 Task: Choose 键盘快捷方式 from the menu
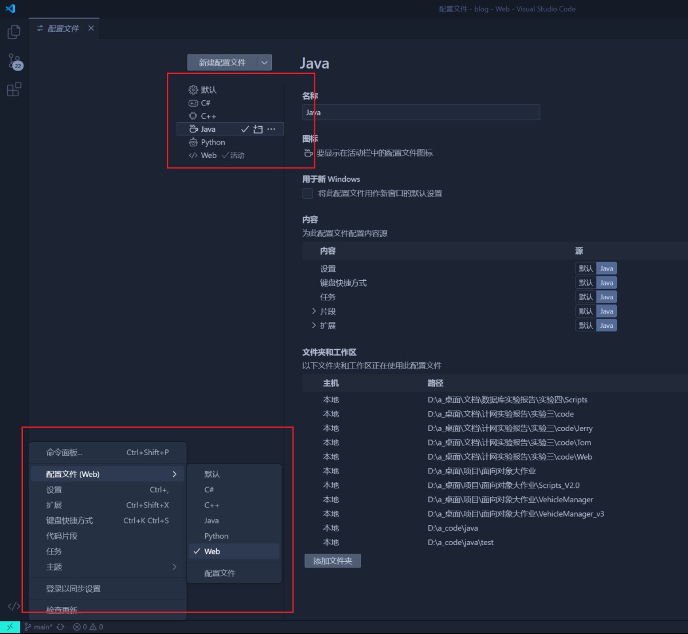[x=107, y=521]
